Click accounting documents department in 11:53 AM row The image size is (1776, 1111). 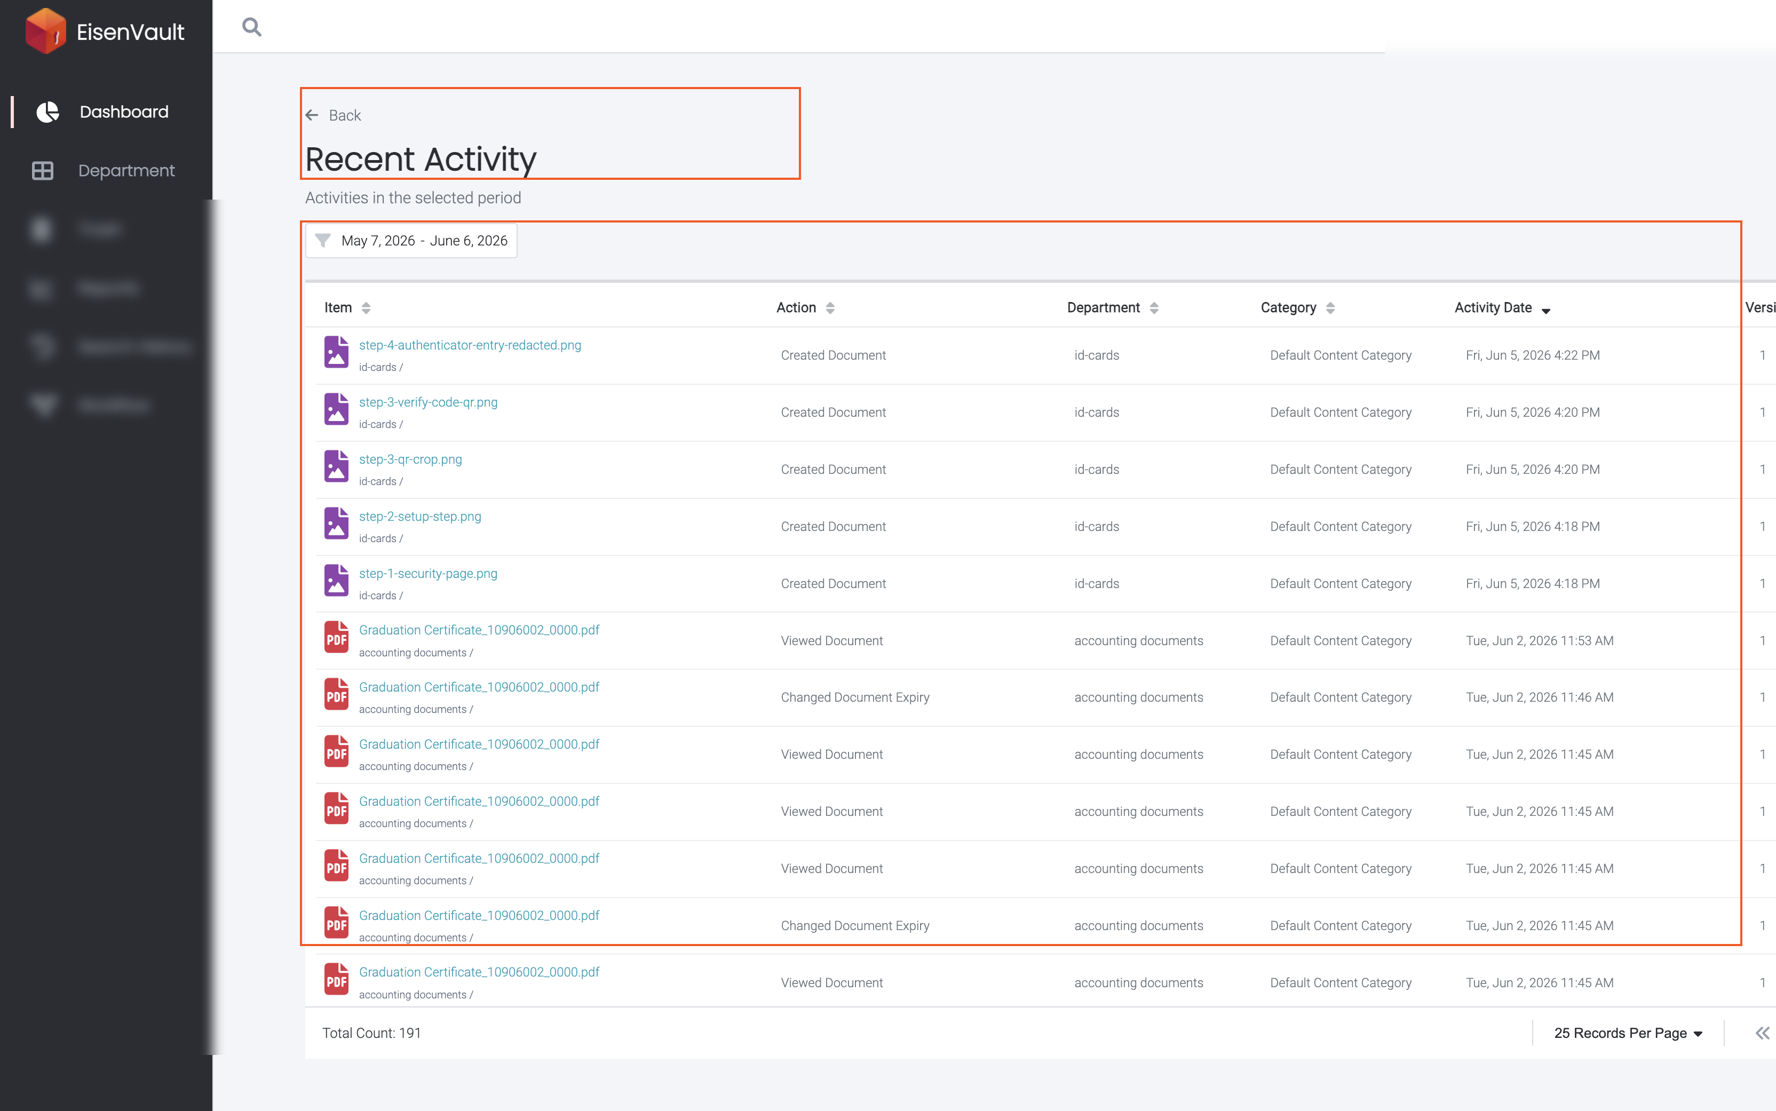(x=1139, y=641)
